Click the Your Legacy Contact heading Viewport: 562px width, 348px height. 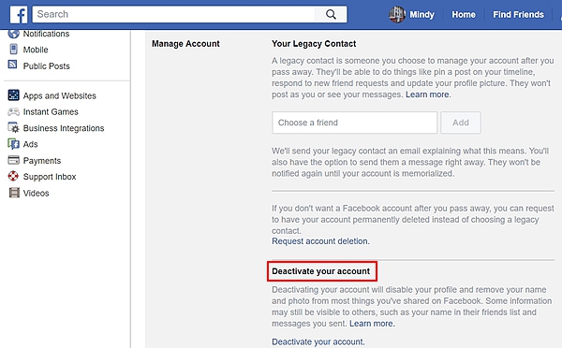pos(314,44)
